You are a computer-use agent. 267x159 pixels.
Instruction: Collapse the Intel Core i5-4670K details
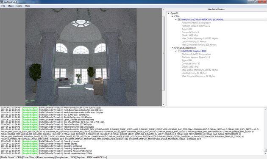pos(176,19)
